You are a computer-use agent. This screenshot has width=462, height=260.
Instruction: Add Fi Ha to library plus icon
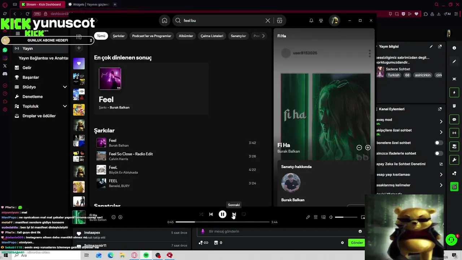coord(367,147)
